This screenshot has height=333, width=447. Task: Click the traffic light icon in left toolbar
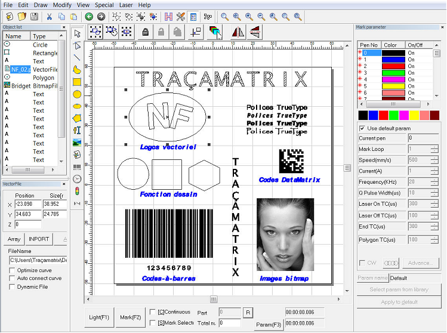coord(77,191)
